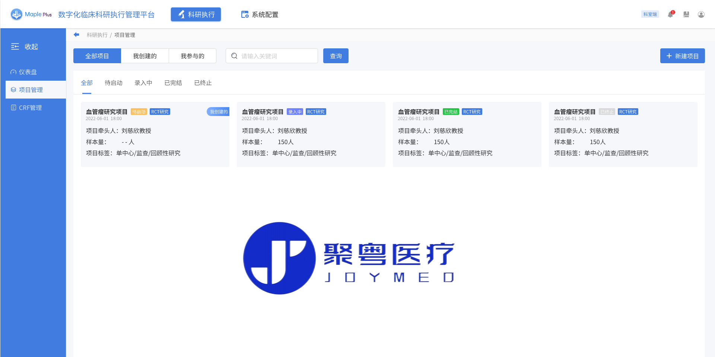Select the 待启动 status tab
715x357 pixels.
(113, 83)
